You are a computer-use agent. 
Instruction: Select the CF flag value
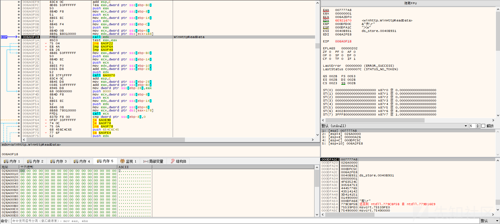[x=330, y=59]
